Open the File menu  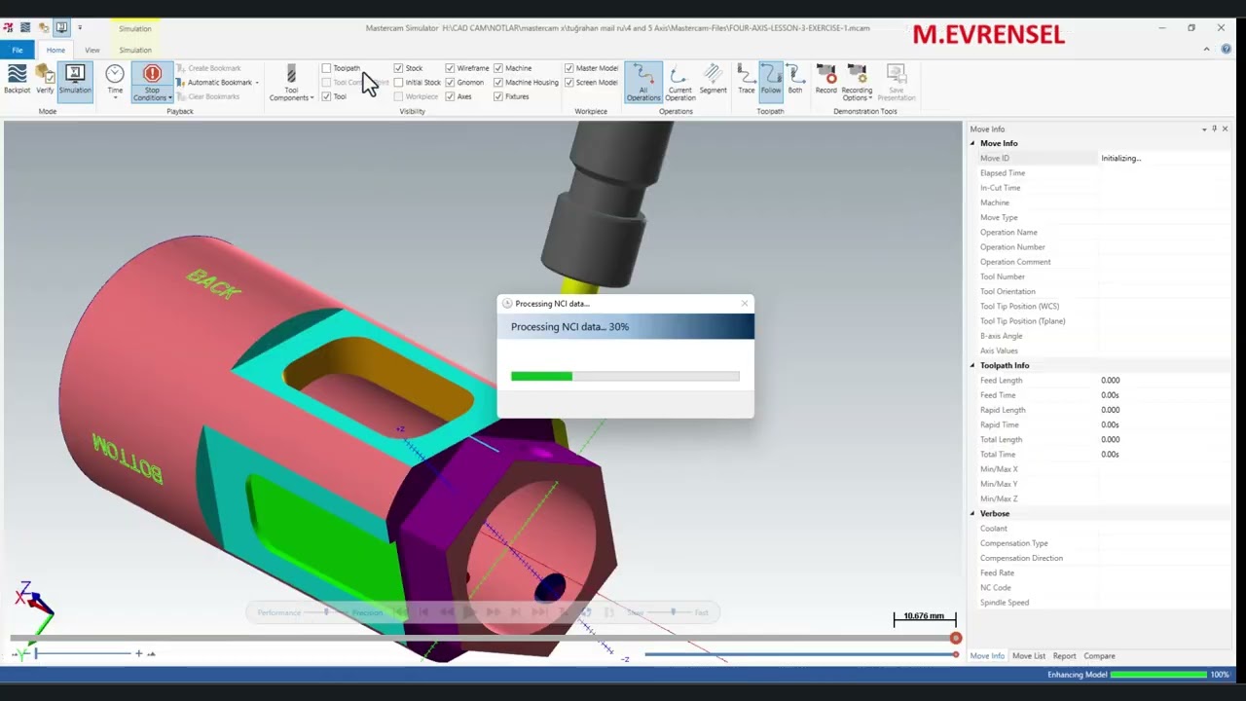tap(18, 50)
